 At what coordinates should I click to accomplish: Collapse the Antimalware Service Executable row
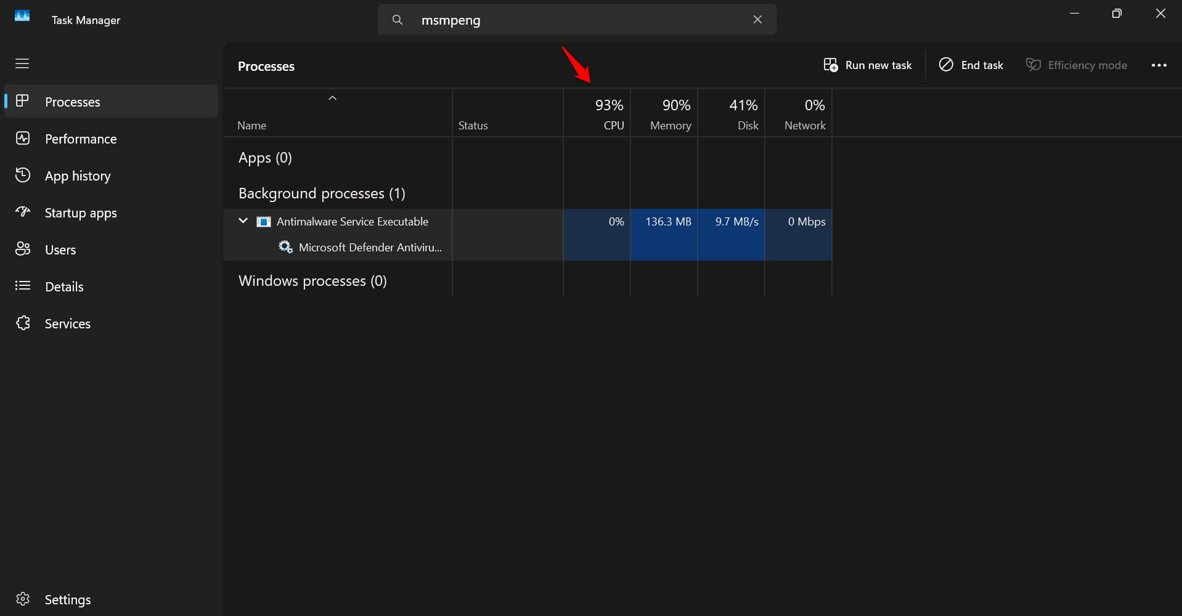243,221
